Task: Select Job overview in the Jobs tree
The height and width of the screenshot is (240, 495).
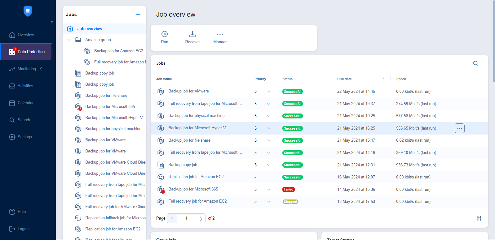Action: pyautogui.click(x=90, y=29)
